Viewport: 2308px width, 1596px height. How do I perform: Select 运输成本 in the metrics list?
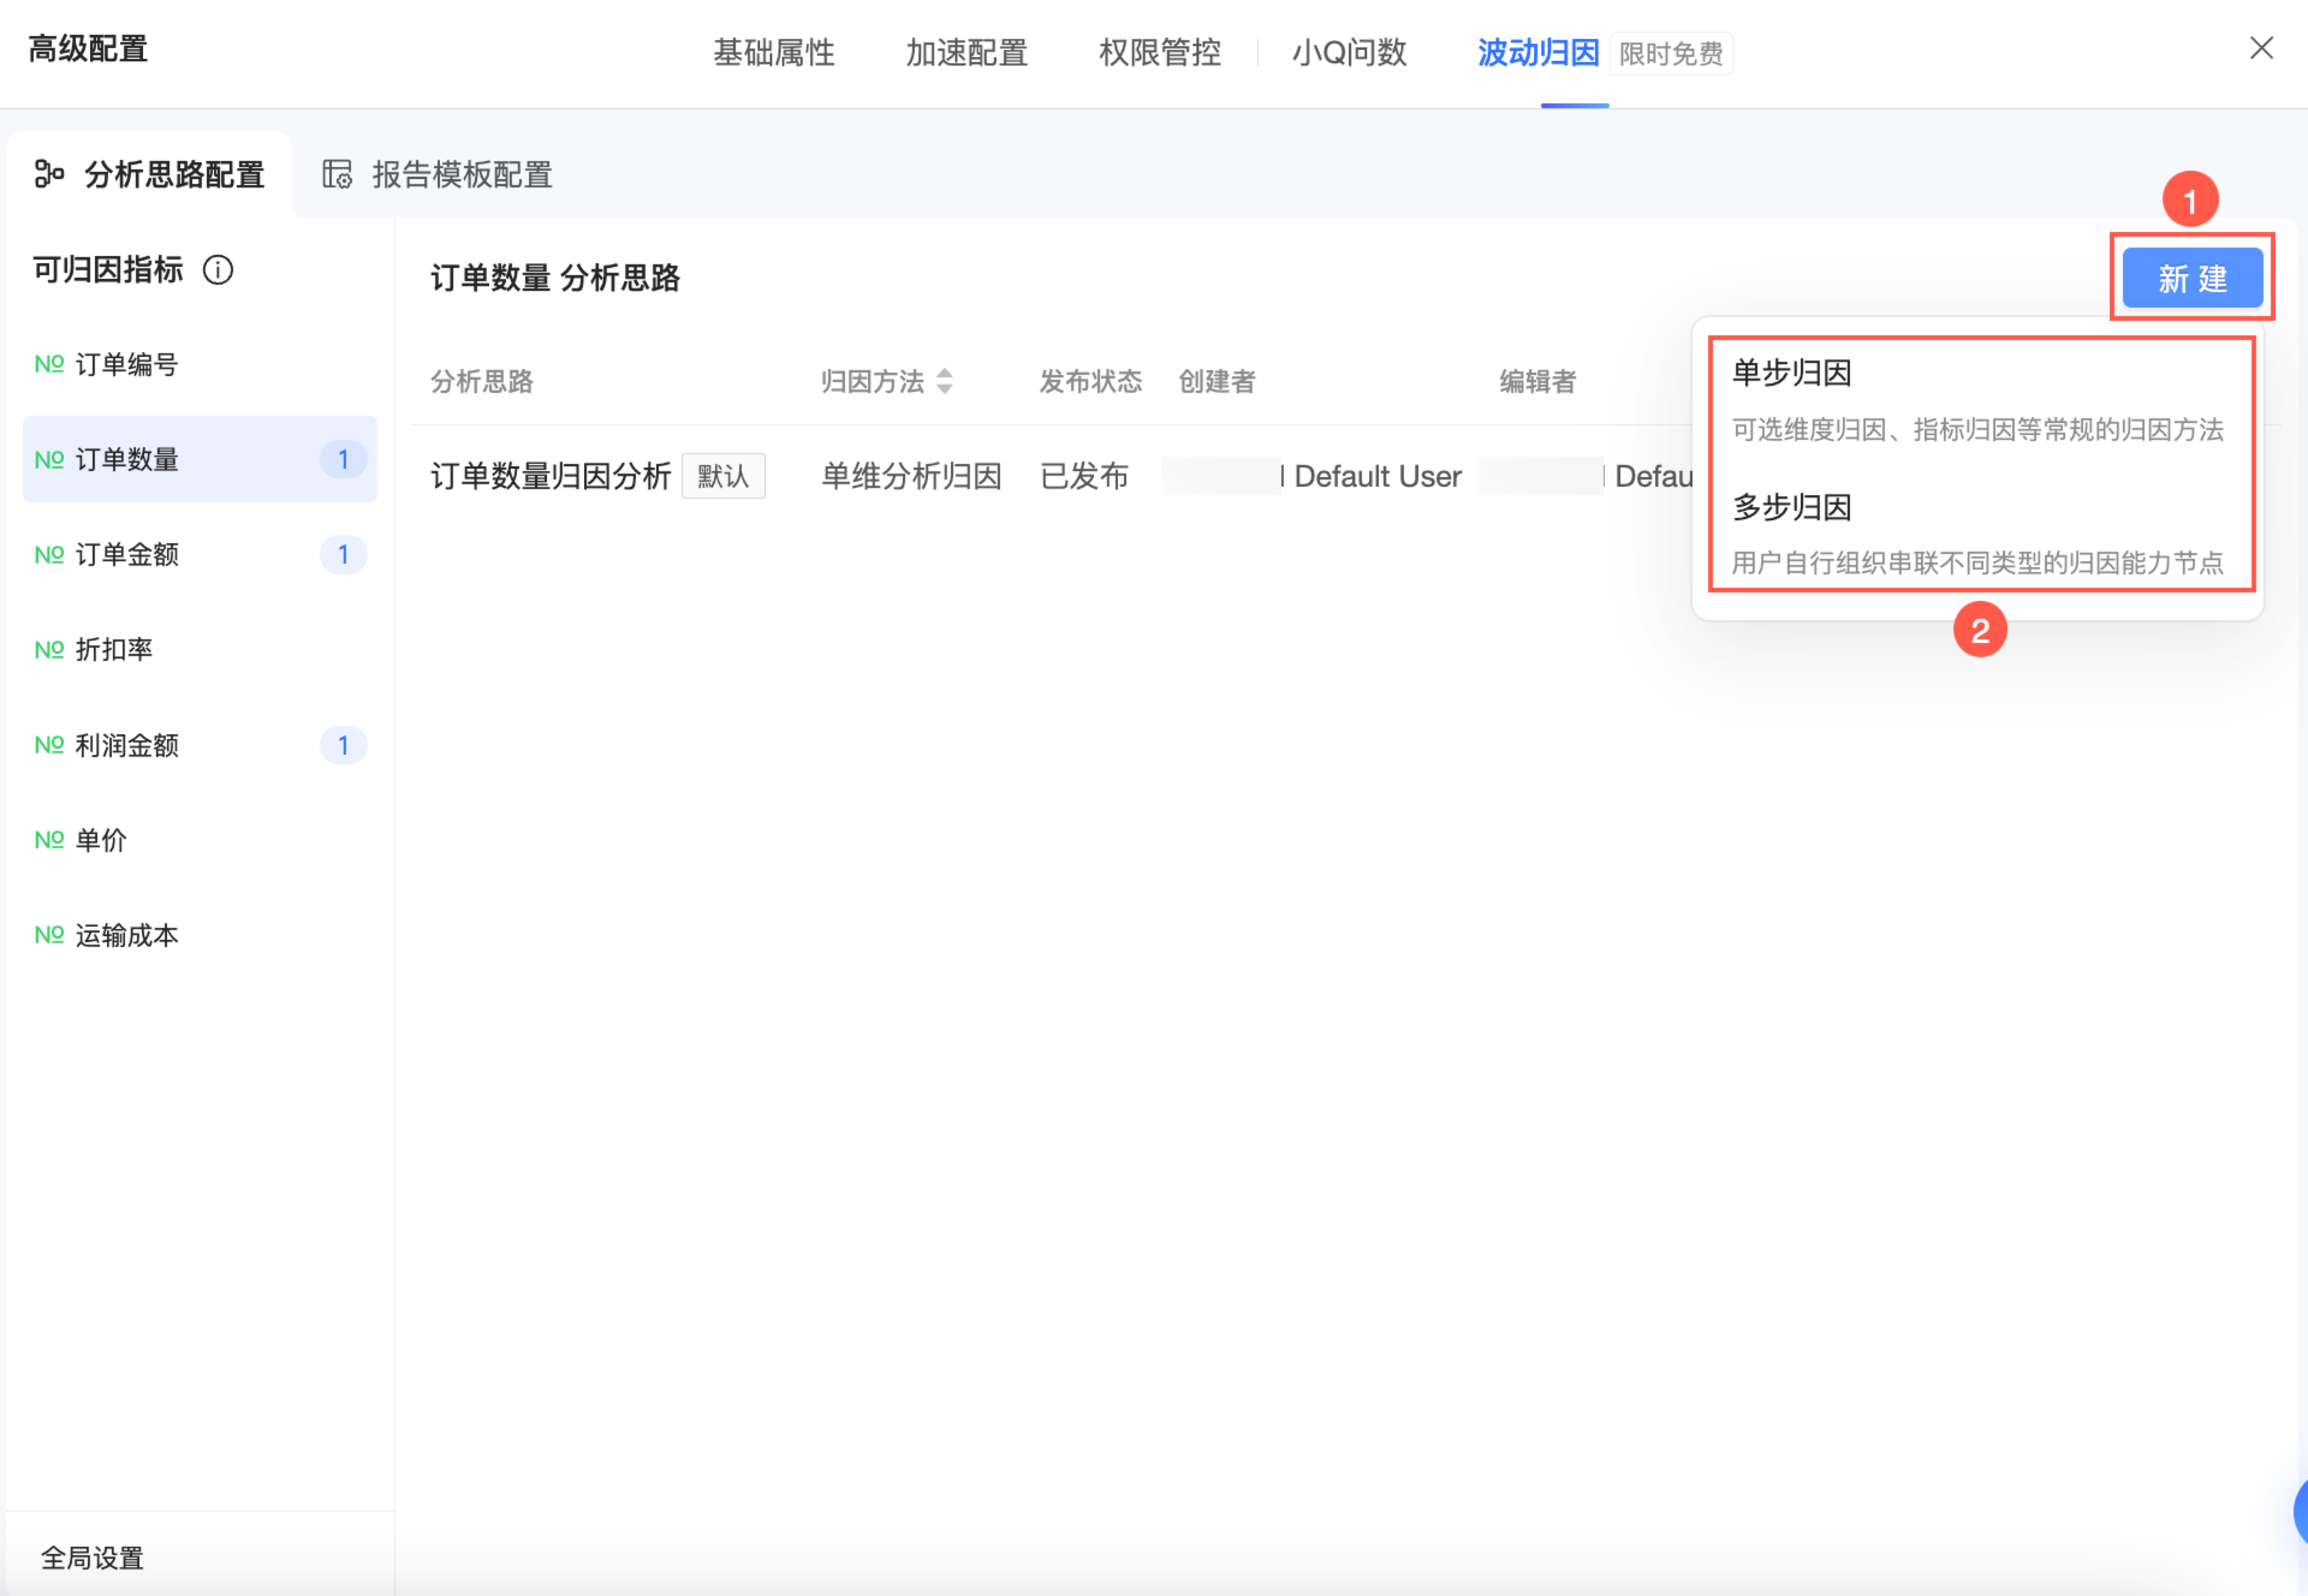click(x=127, y=936)
